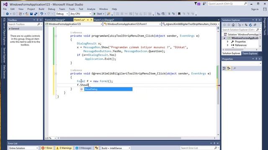Image resolution: width=268 pixels, height=150 pixels.
Task: Toggle the 1 Error filter button
Action: click(x=47, y=148)
